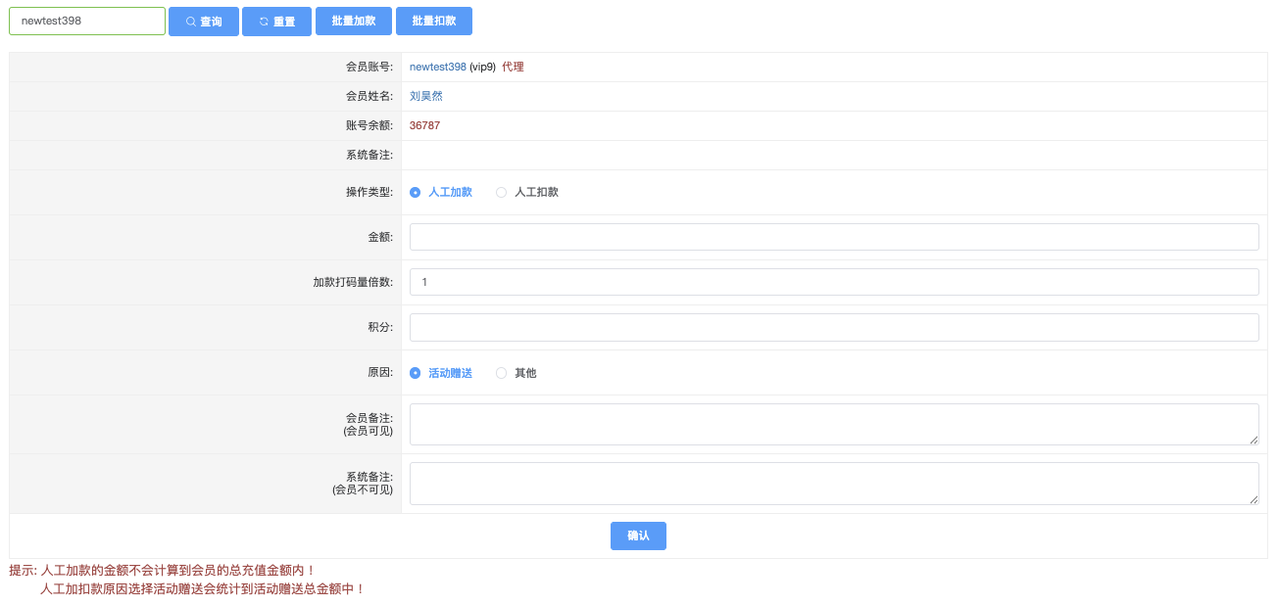The width and height of the screenshot is (1279, 605).
Task: Choose 其他 as the reason
Action: point(502,373)
